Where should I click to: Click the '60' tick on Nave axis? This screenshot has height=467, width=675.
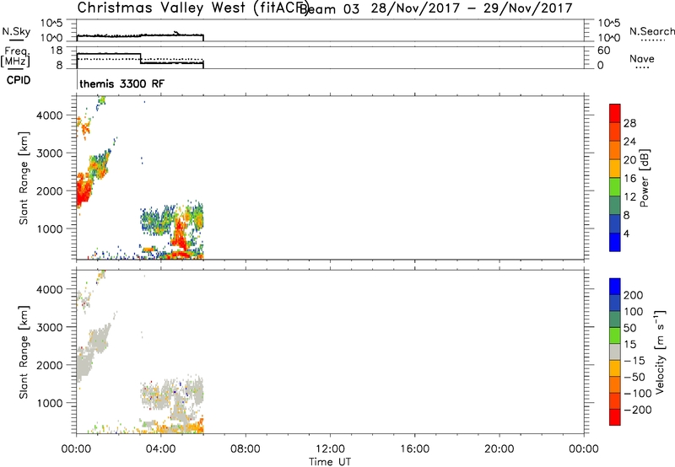click(604, 51)
